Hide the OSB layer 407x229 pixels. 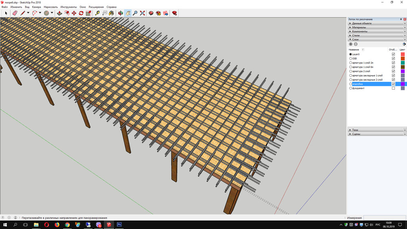tap(393, 58)
